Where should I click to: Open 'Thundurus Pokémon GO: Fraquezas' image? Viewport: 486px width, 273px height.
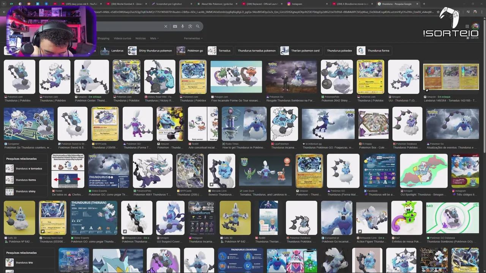(x=328, y=124)
